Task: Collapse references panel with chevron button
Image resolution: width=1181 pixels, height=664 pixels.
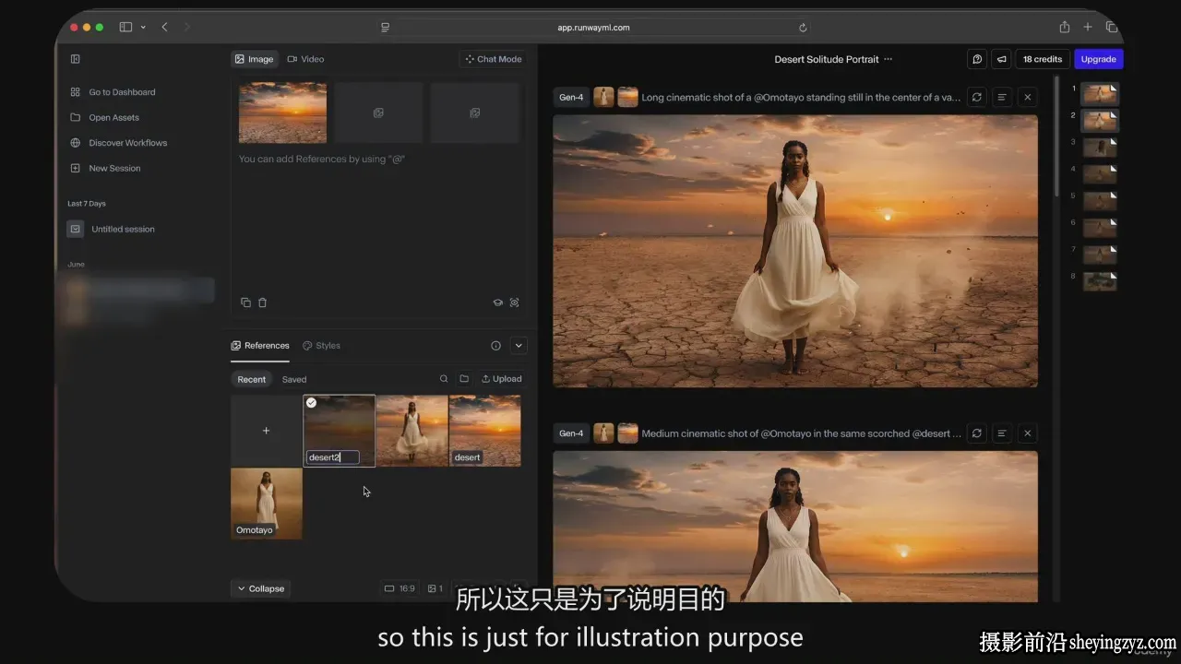Action: click(x=519, y=346)
